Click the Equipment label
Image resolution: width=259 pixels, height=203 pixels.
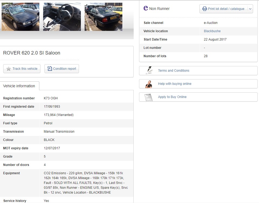click(11, 173)
